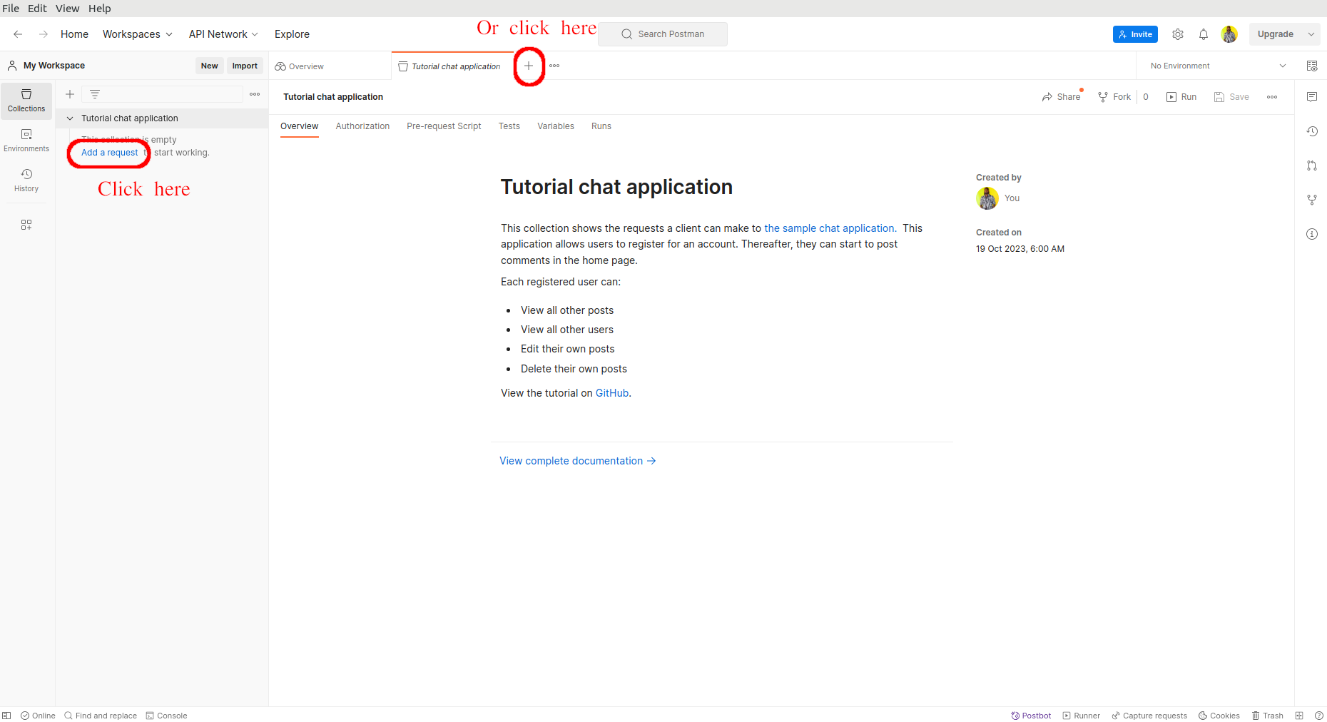The image size is (1327, 722).
Task: Open two-pane layout icon in status bar
Action: [x=1299, y=716]
